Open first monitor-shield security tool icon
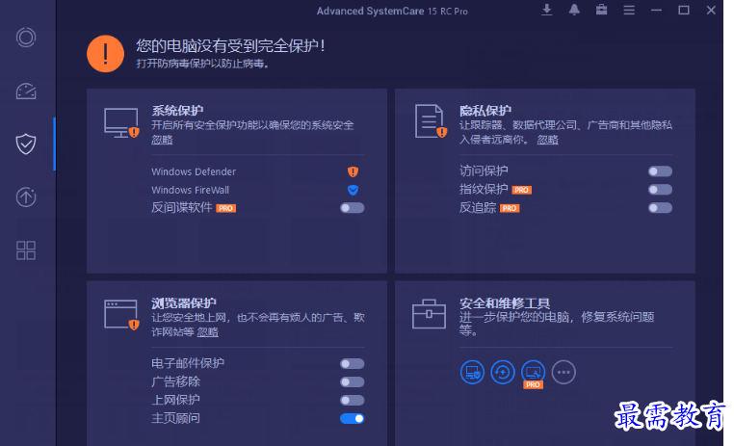 point(472,373)
